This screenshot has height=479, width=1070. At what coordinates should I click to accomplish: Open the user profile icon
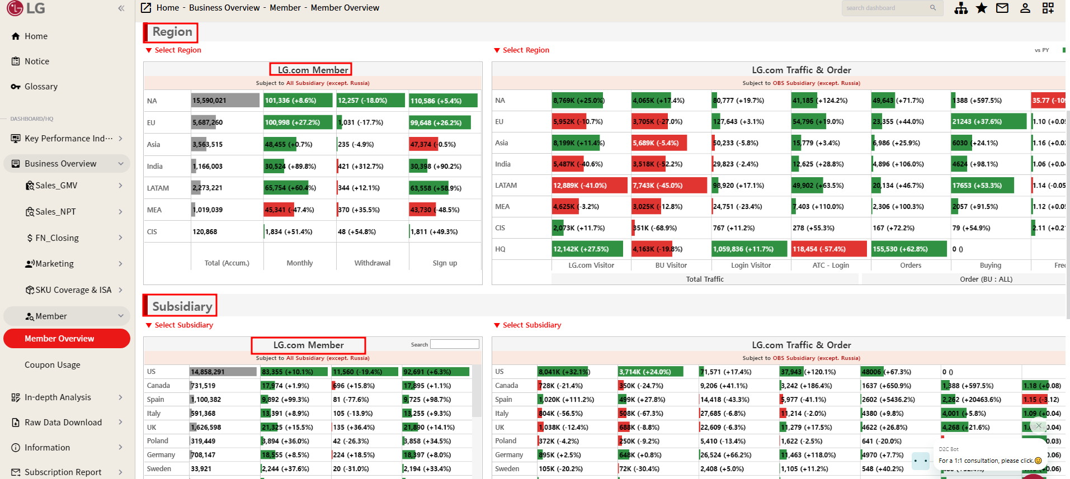click(1025, 8)
